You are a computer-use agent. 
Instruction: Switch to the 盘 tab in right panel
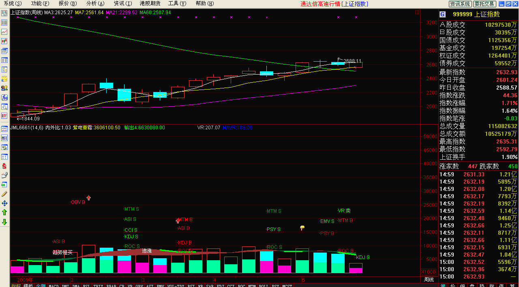click(x=472, y=285)
